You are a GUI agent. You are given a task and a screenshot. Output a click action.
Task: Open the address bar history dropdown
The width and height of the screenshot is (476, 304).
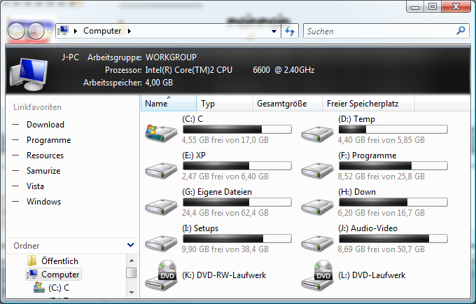[x=274, y=32]
